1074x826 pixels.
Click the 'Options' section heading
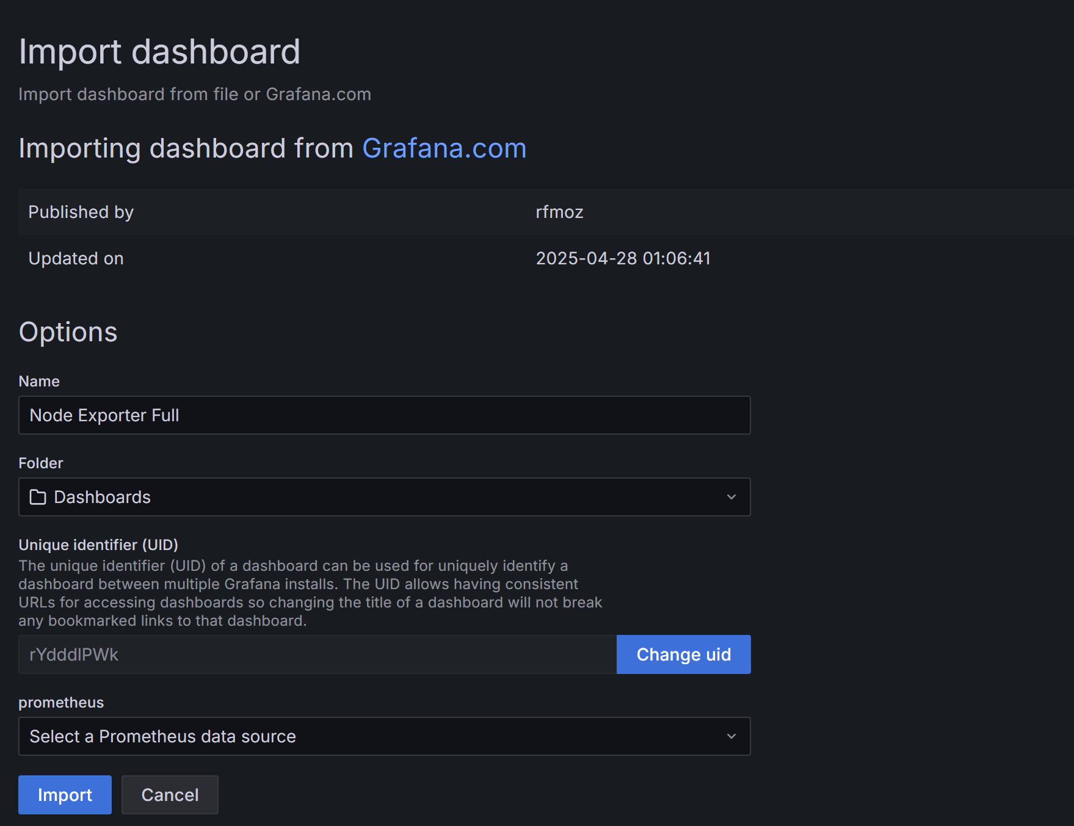[68, 332]
